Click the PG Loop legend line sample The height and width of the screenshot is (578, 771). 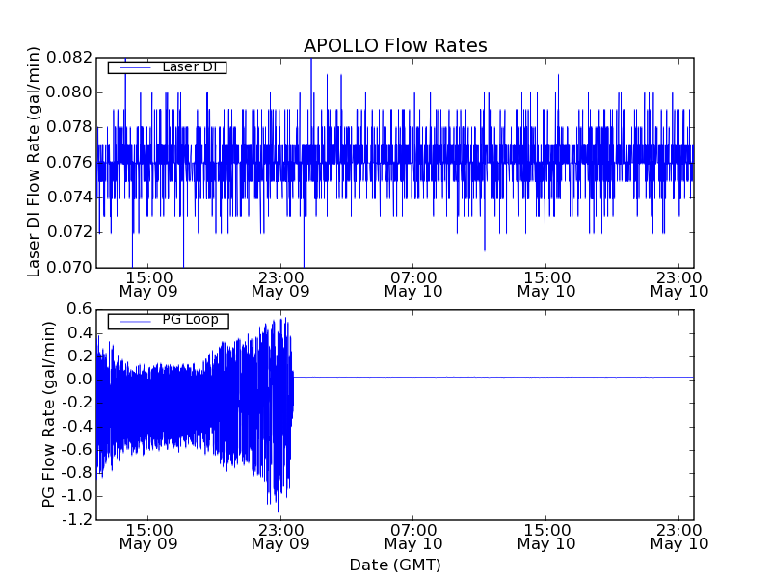click(135, 322)
